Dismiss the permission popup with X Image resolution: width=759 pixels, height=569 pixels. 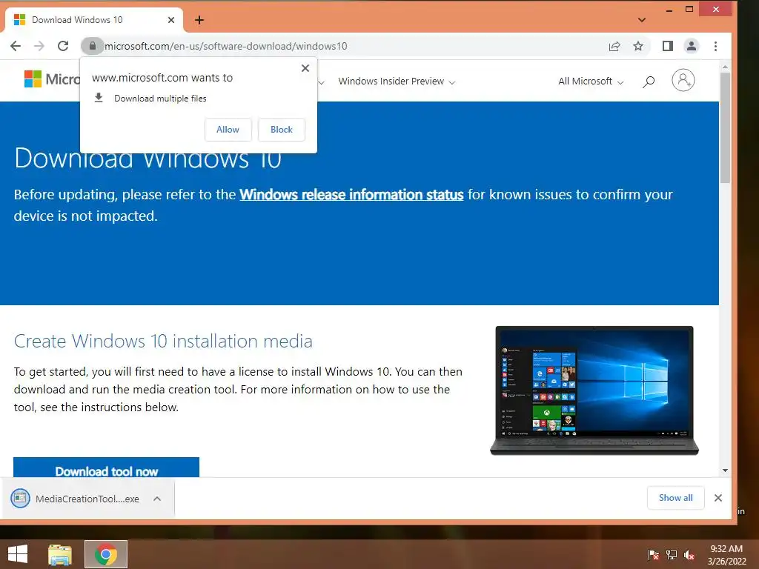(x=305, y=68)
